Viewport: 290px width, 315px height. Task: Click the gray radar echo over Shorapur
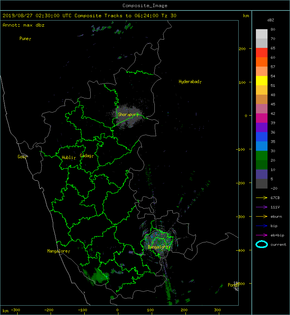[128, 116]
